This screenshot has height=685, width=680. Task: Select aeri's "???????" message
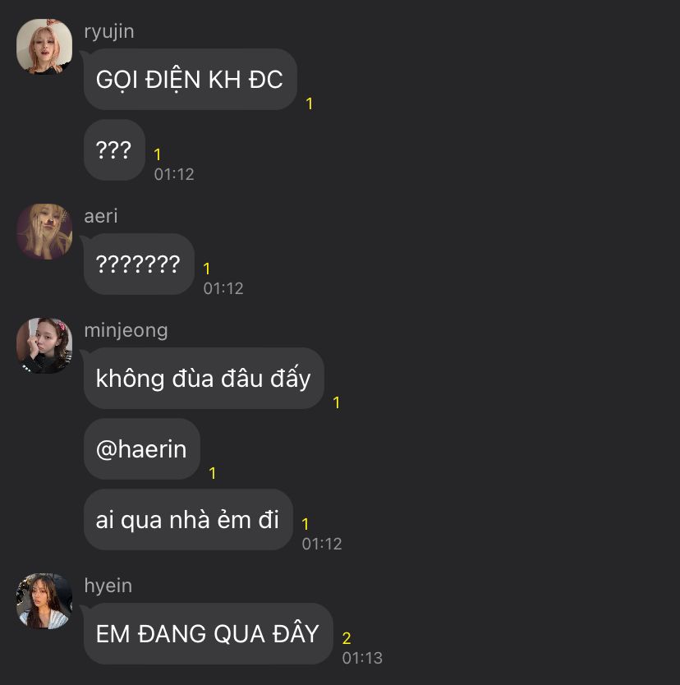point(139,264)
